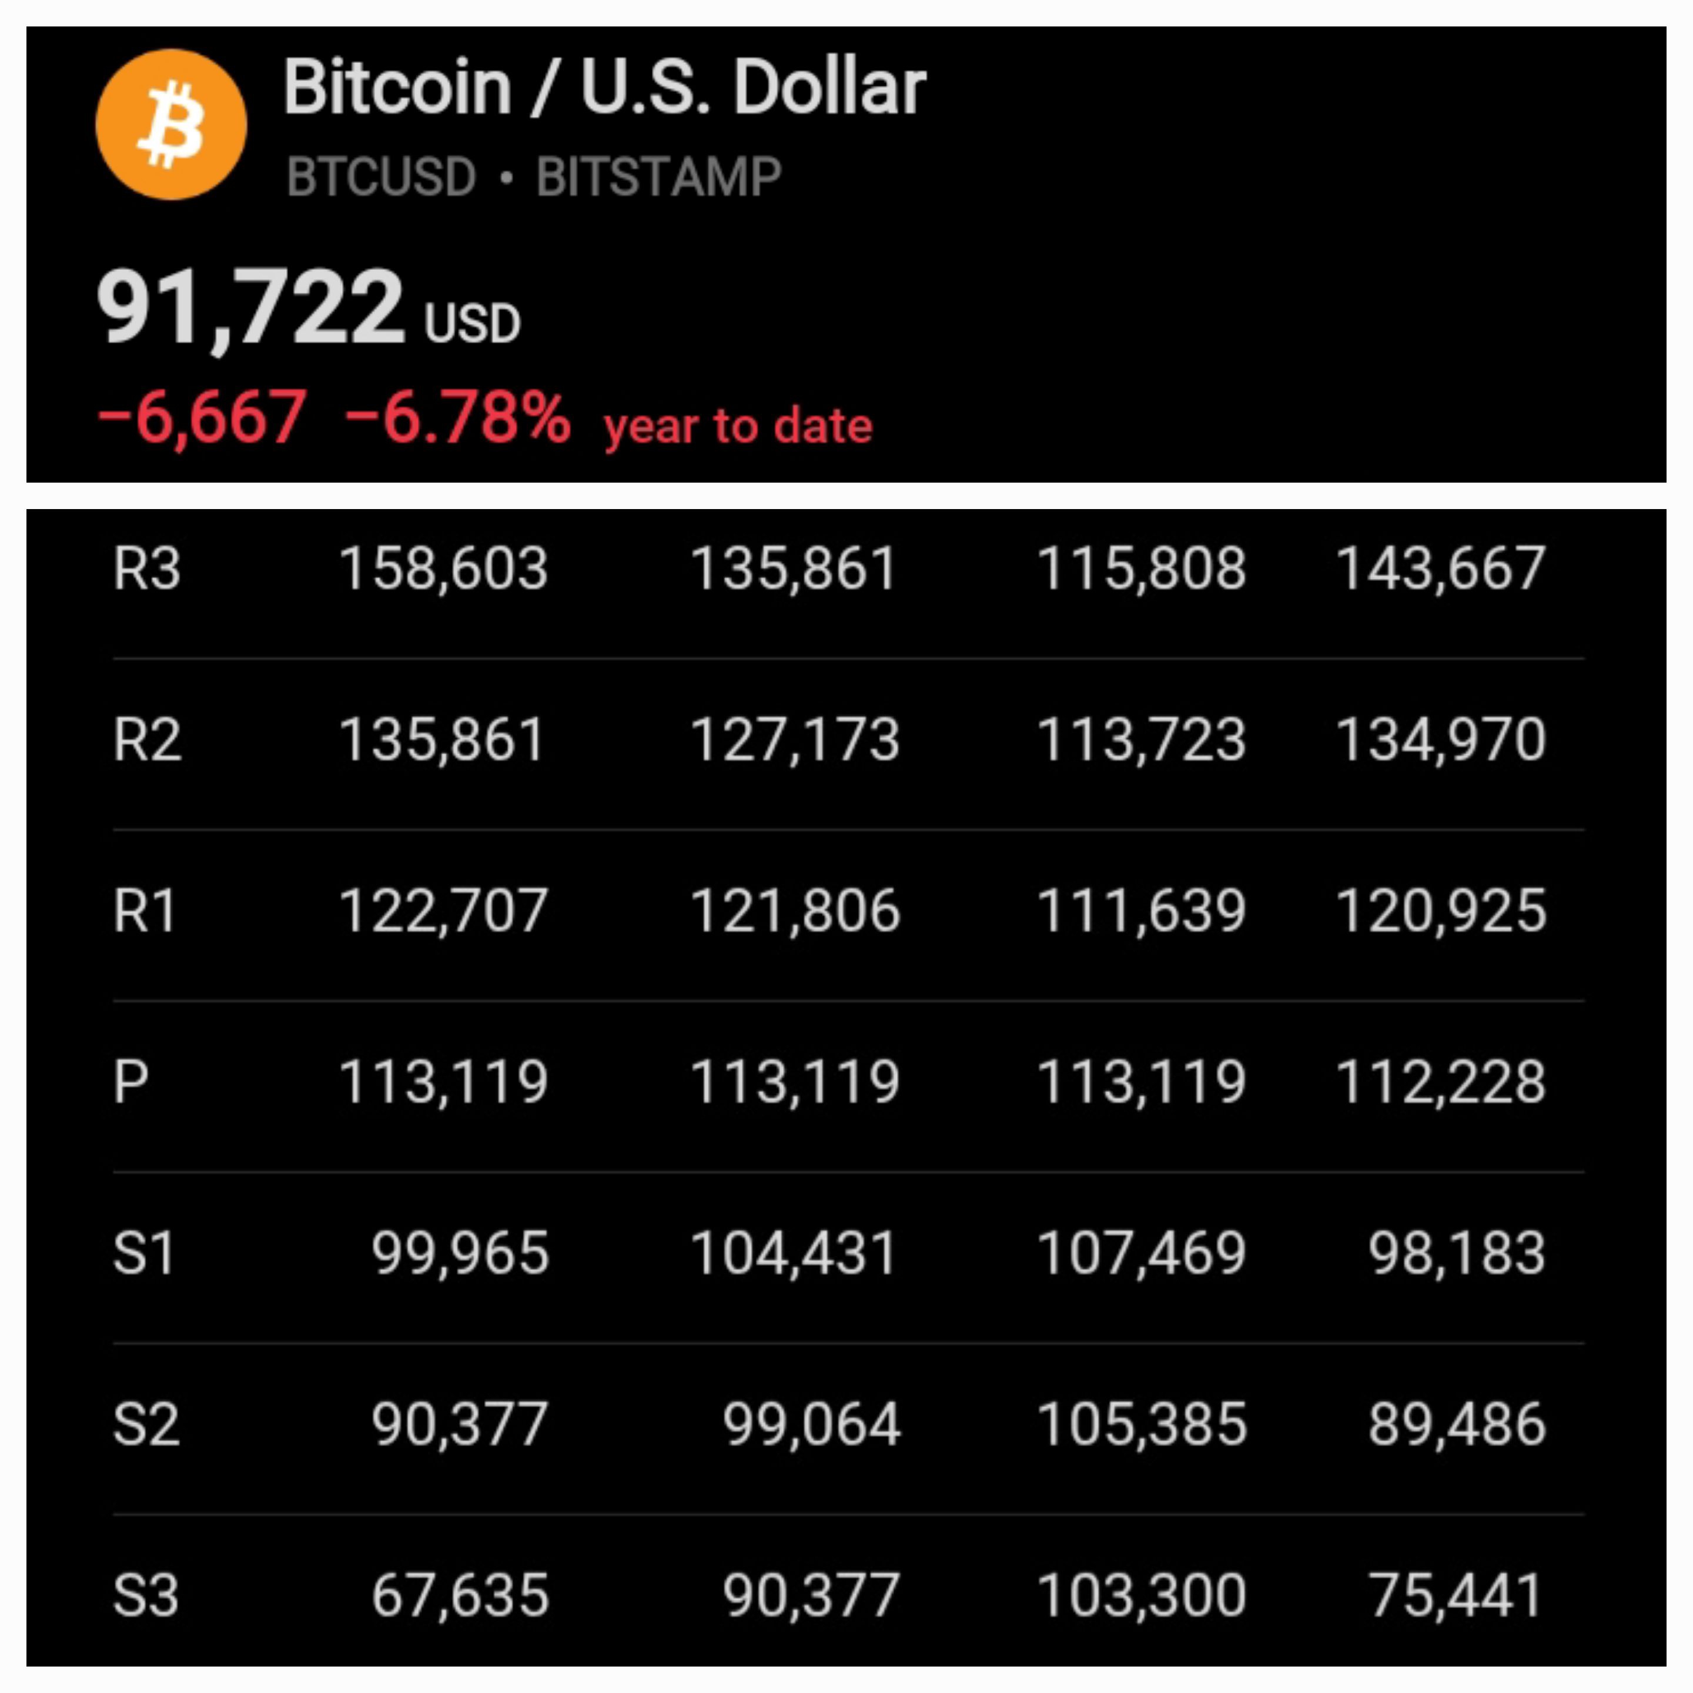Click the BTCUSD ticker symbol
Image resolution: width=1693 pixels, height=1693 pixels.
(381, 177)
